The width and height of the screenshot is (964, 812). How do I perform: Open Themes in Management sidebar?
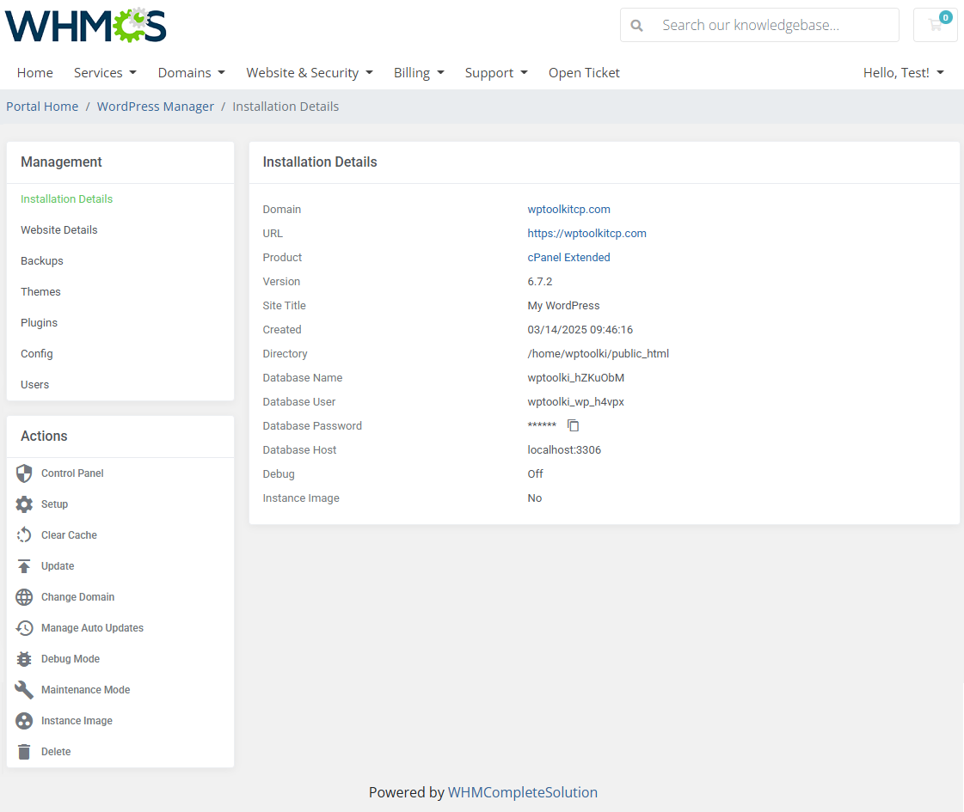[x=40, y=292]
